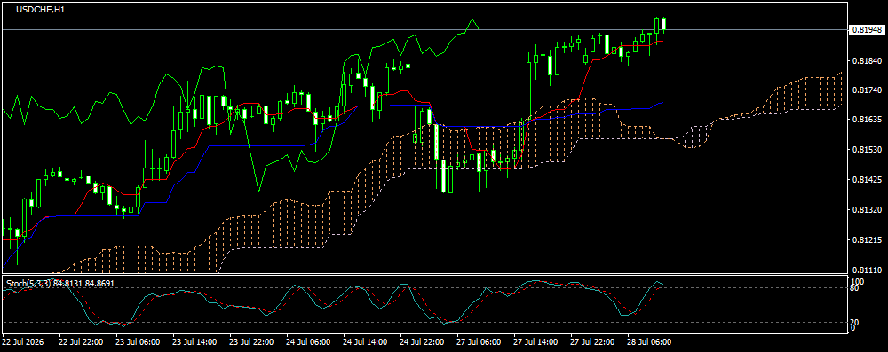The width and height of the screenshot is (888, 352).
Task: Click the 100 level on stochastic scale
Action: (x=858, y=281)
